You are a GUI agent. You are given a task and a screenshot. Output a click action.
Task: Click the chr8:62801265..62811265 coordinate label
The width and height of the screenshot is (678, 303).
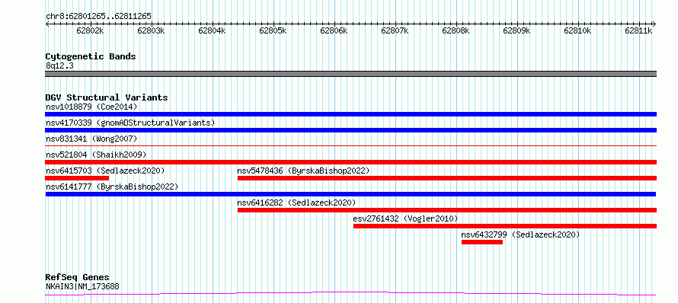(98, 16)
